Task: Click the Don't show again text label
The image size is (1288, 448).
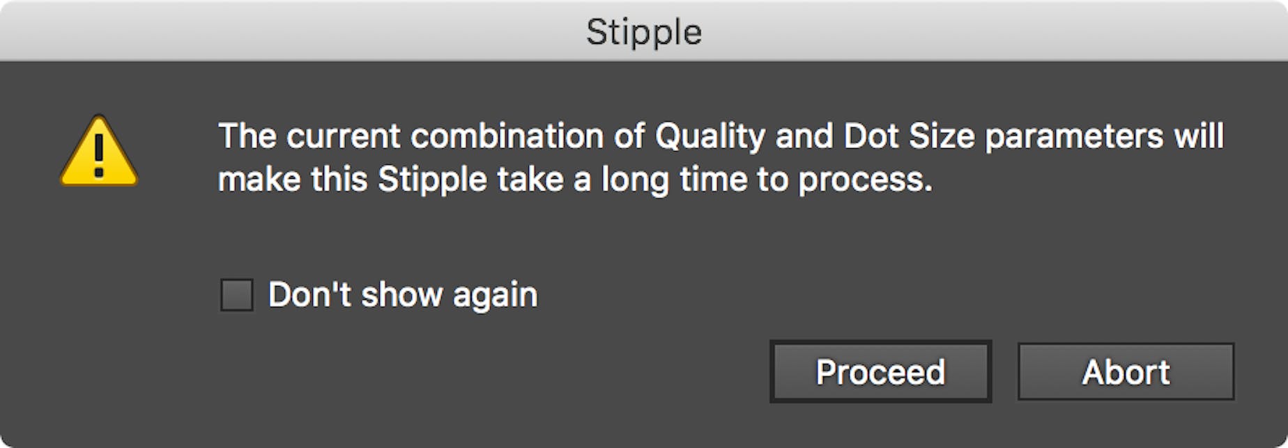Action: click(403, 294)
